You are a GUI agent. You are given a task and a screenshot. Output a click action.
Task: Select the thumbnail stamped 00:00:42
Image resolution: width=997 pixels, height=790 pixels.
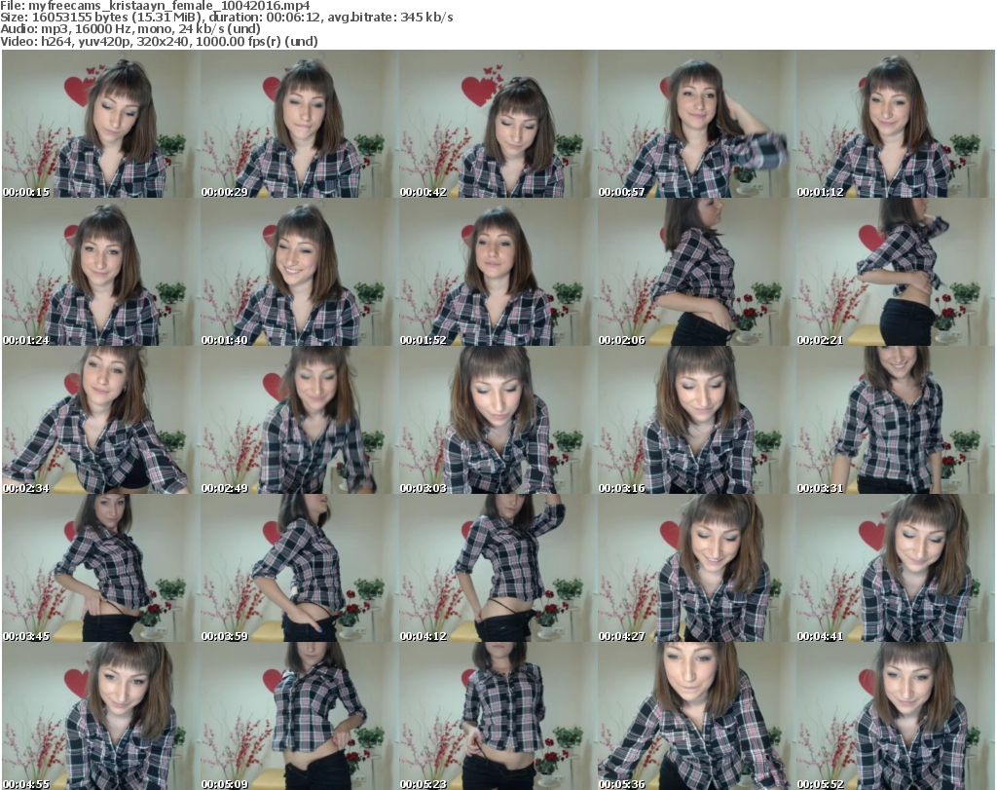tap(498, 124)
